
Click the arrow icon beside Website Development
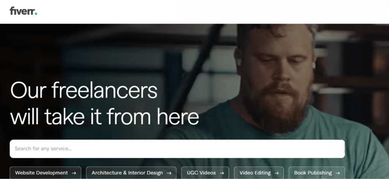coord(74,173)
